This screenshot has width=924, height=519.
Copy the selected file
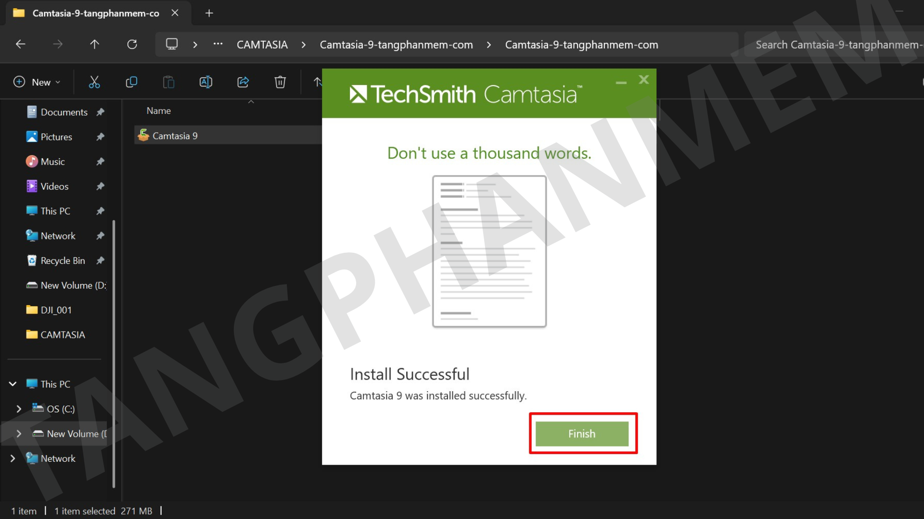(131, 82)
